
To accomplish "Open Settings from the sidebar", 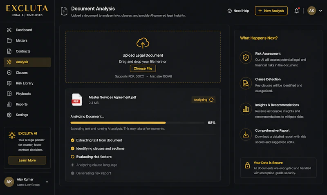I will (x=27, y=115).
